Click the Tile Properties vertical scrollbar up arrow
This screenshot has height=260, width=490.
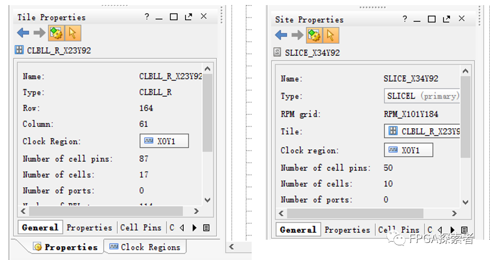tap(207, 69)
